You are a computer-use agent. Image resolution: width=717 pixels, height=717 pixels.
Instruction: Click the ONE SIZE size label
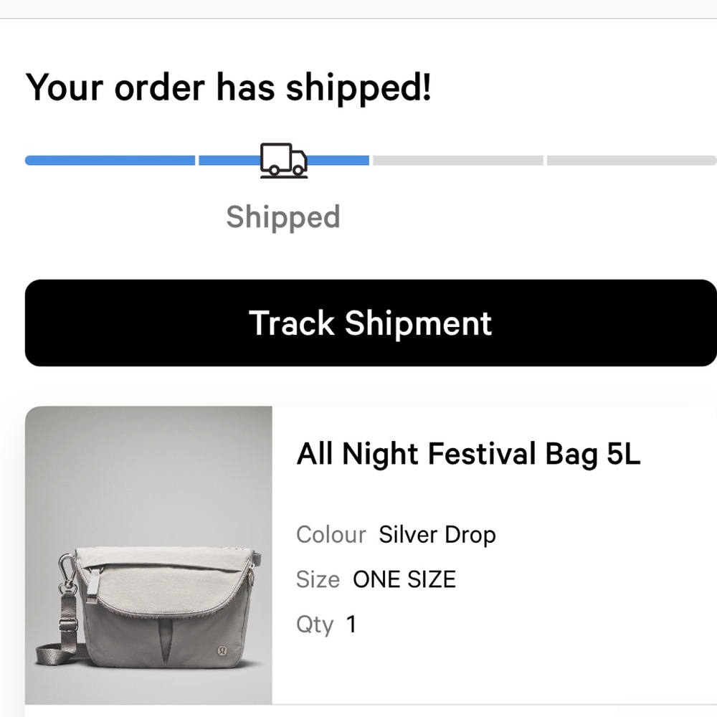[x=404, y=579]
